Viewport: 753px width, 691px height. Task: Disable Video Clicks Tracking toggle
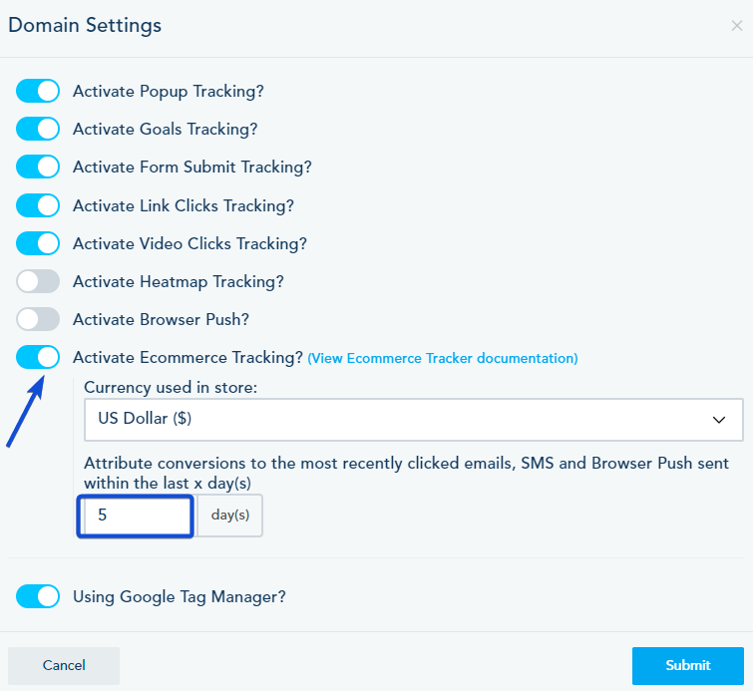click(38, 243)
